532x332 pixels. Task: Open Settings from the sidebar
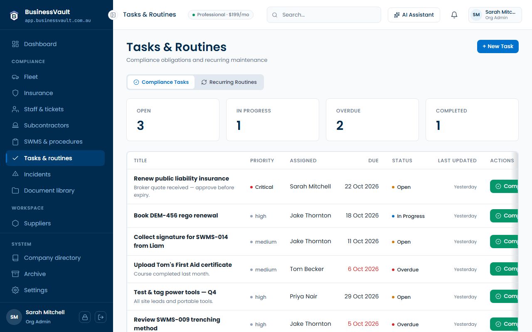tap(55, 290)
